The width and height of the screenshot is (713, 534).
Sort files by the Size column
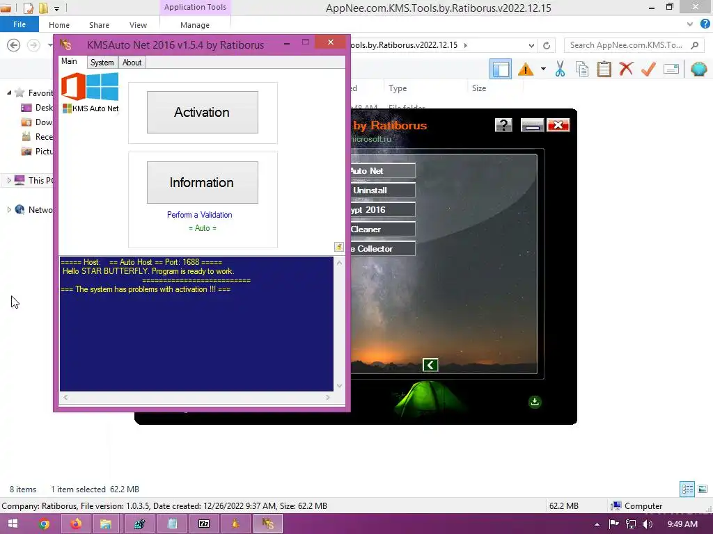coord(495,88)
